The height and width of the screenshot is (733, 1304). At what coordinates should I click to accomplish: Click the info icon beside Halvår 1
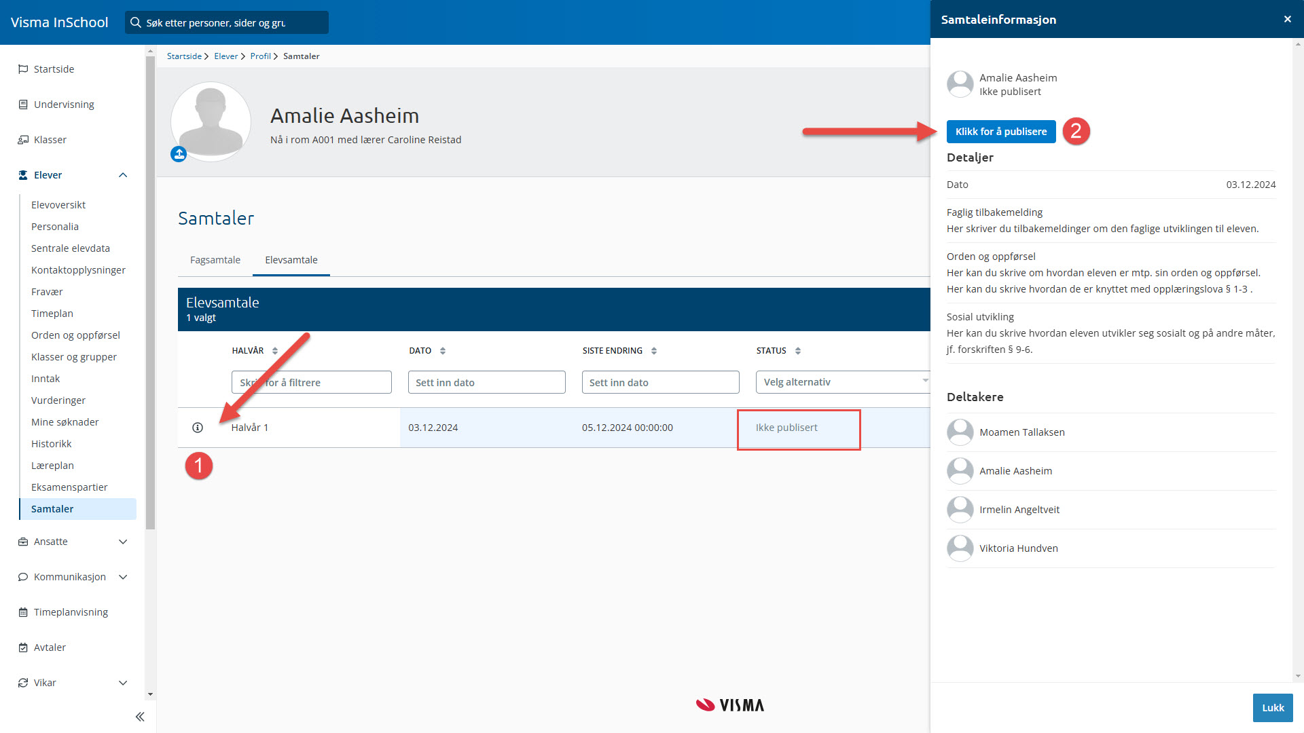click(x=198, y=428)
